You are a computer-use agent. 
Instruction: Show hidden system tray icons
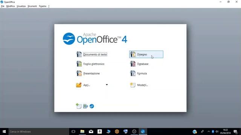[x=209, y=132]
